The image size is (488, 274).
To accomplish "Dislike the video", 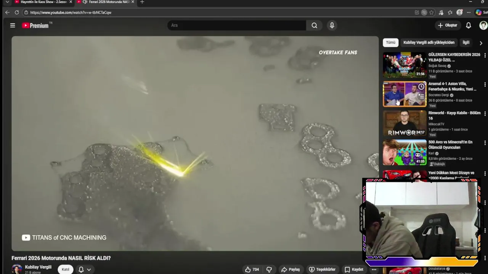I will coord(269,269).
